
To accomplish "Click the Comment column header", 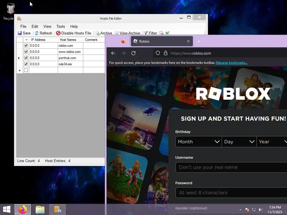I will [94, 40].
